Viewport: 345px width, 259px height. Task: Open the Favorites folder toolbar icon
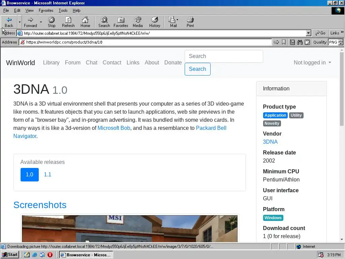pyautogui.click(x=121, y=22)
